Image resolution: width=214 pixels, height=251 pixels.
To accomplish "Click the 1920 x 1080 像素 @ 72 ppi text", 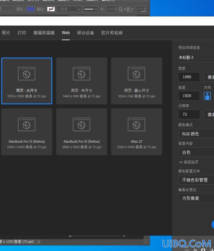I will (27, 96).
